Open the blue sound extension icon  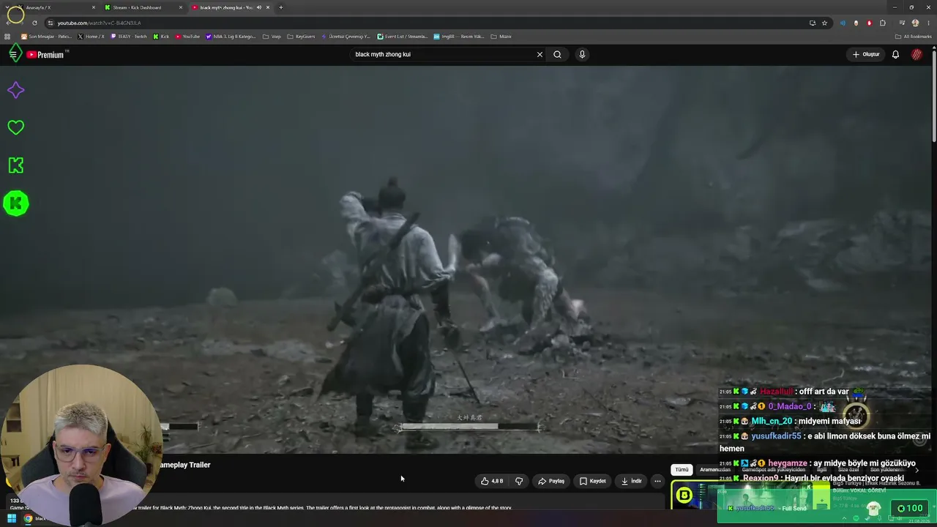[x=843, y=23]
